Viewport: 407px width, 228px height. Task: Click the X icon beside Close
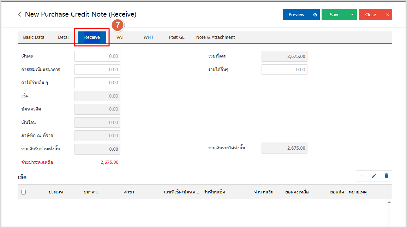388,15
